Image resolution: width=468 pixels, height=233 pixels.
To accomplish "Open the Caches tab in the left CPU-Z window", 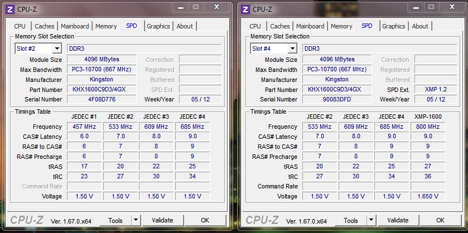I will click(x=45, y=26).
